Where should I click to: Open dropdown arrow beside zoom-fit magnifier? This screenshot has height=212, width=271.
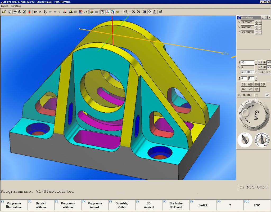(x=130, y=12)
